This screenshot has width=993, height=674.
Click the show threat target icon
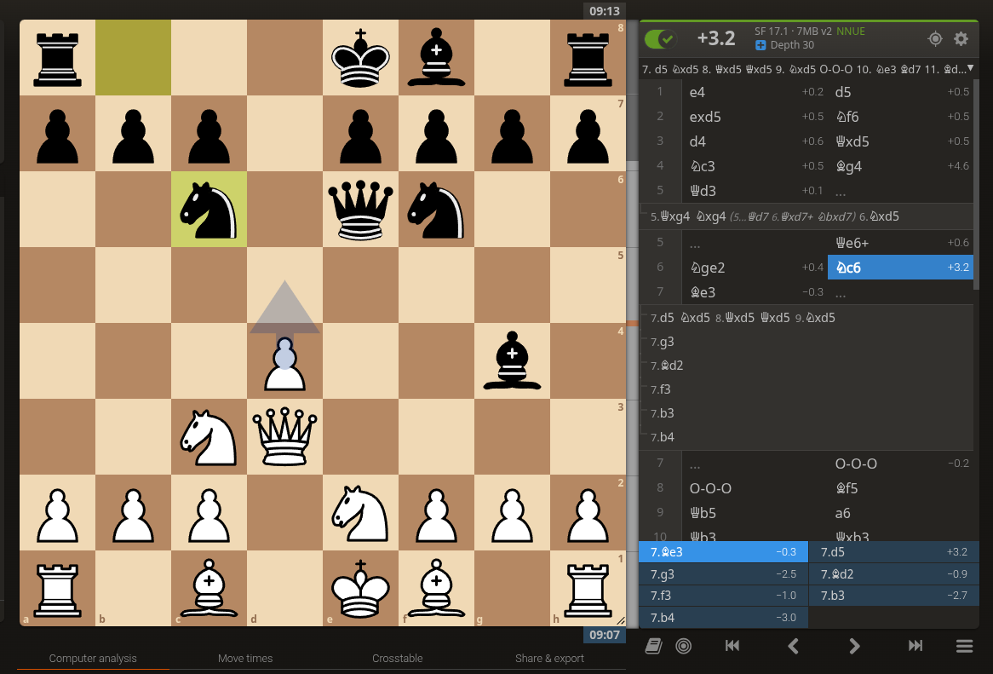pyautogui.click(x=935, y=38)
